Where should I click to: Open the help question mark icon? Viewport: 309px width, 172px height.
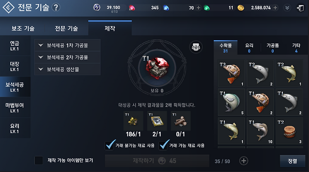[56, 7]
